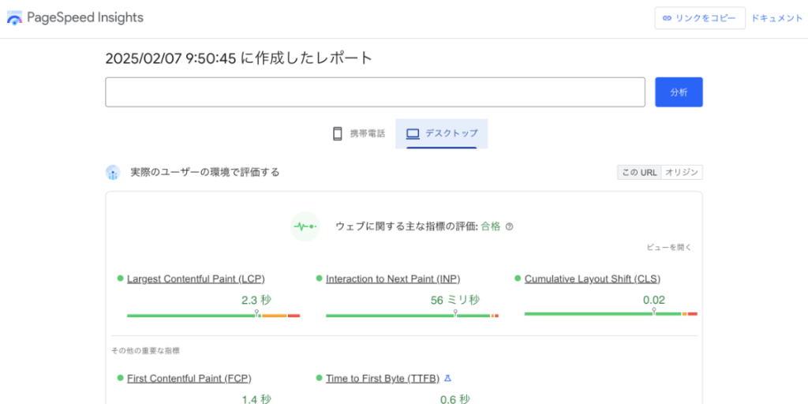Click the 実際のユーザーの環境で評価する heading
The height and width of the screenshot is (404, 808).
pos(205,173)
